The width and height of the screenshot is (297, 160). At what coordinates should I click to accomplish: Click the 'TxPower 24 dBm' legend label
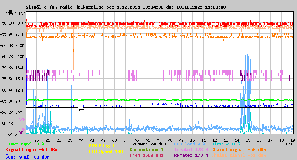pyautogui.click(x=148, y=144)
